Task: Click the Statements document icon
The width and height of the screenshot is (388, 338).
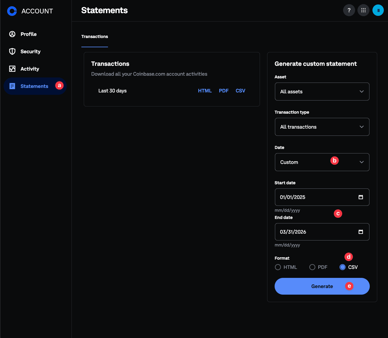Action: (12, 86)
